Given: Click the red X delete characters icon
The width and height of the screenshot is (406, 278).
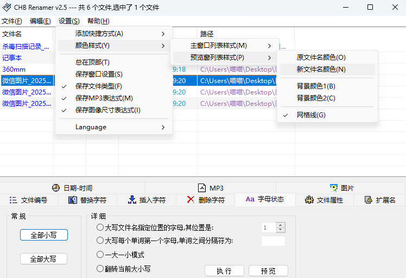Looking at the screenshot, I should point(191,200).
